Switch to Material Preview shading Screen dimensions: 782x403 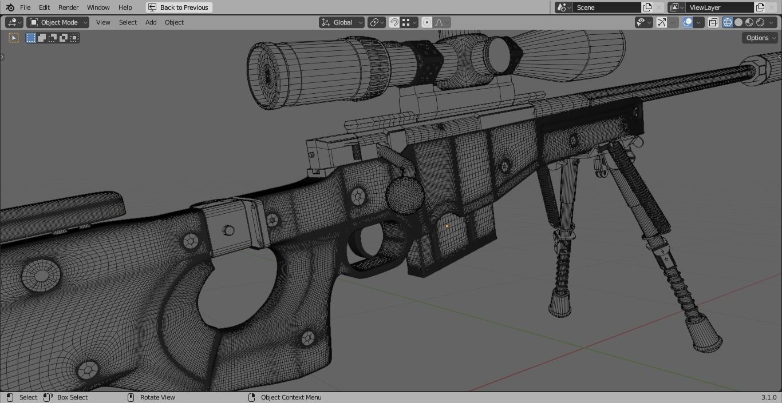[x=749, y=22]
